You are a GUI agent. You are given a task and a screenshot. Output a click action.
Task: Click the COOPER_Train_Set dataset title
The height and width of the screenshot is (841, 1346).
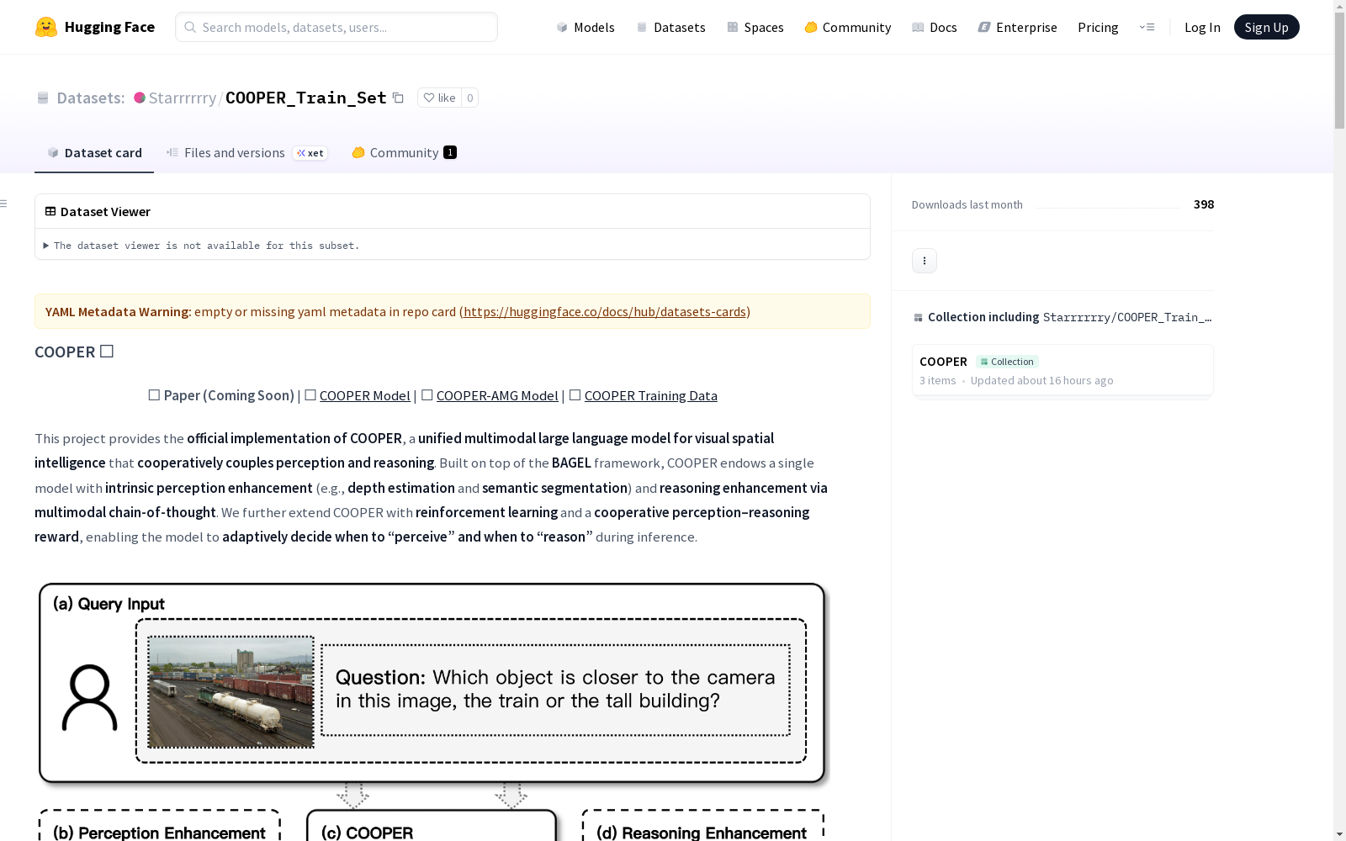click(306, 98)
